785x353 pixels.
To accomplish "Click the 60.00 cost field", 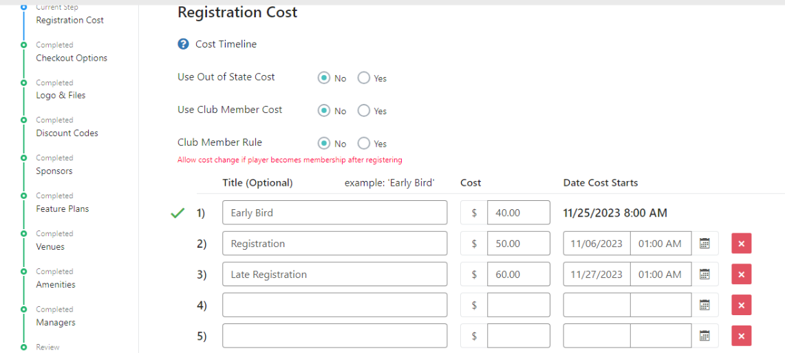I will [518, 275].
